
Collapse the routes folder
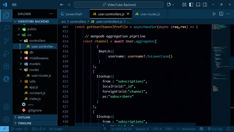[21, 70]
